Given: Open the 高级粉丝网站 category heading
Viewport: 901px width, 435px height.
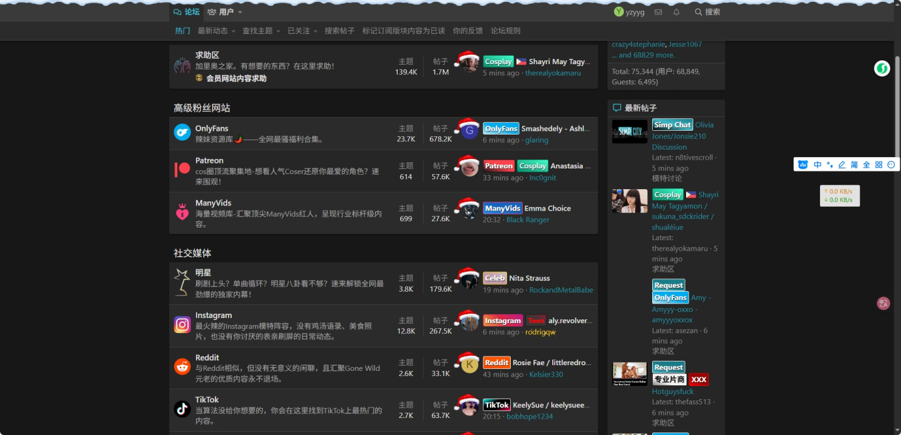Looking at the screenshot, I should (202, 108).
